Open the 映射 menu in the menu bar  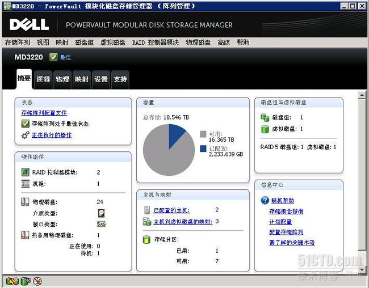(x=62, y=43)
